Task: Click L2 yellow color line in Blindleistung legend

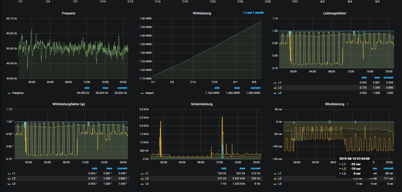Action: (x=275, y=179)
